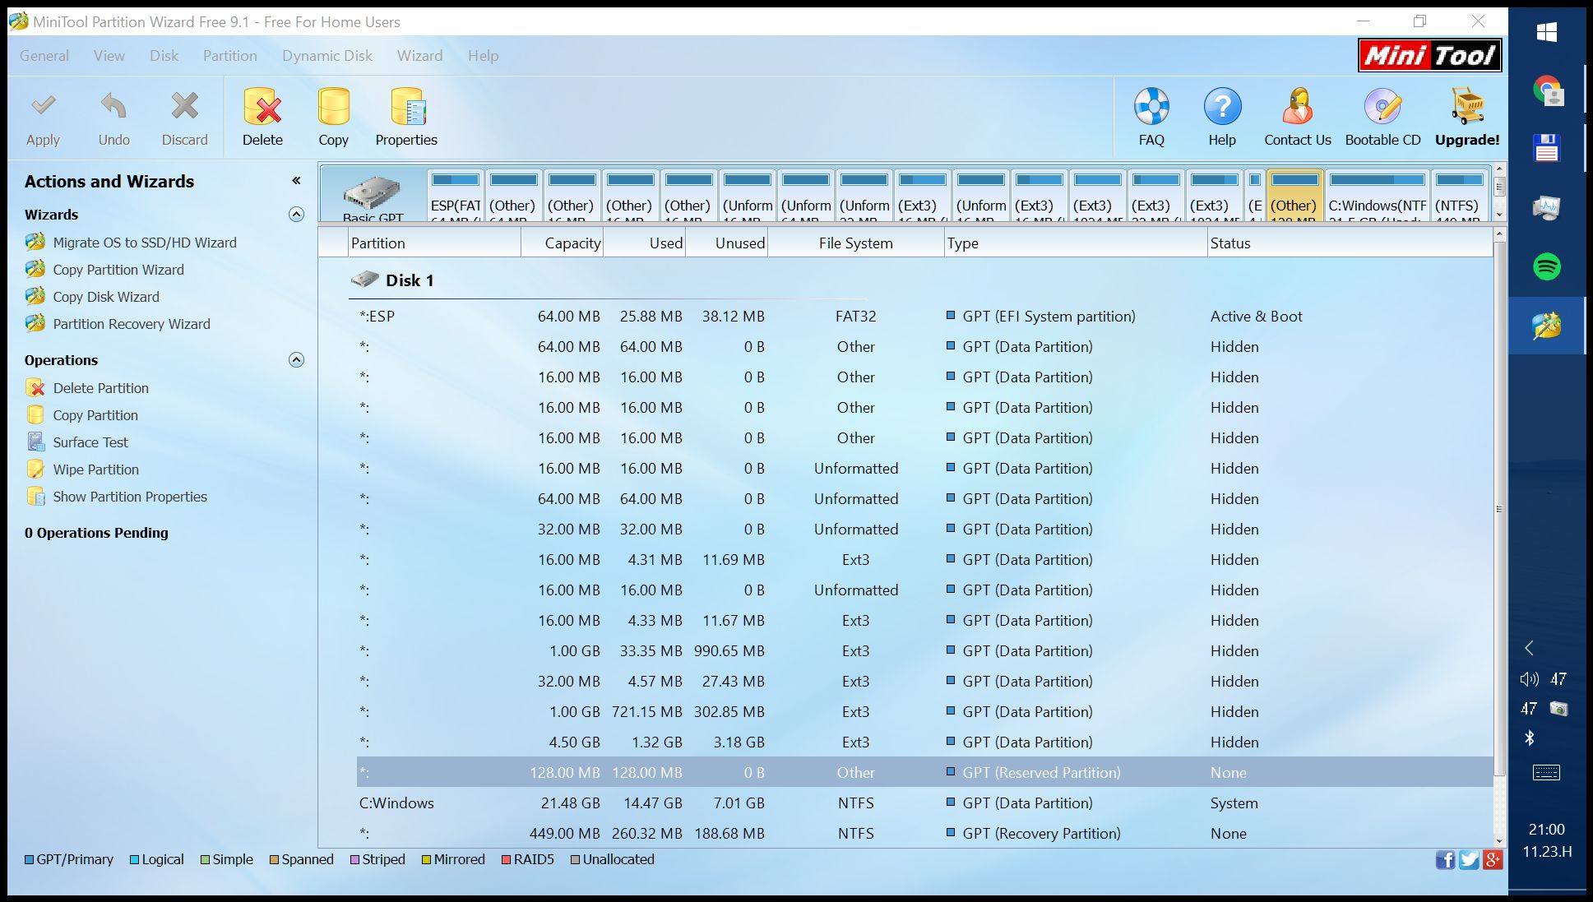Viewport: 1593px width, 902px height.
Task: Select the last (NTFS) block in disk map
Action: 1459,196
